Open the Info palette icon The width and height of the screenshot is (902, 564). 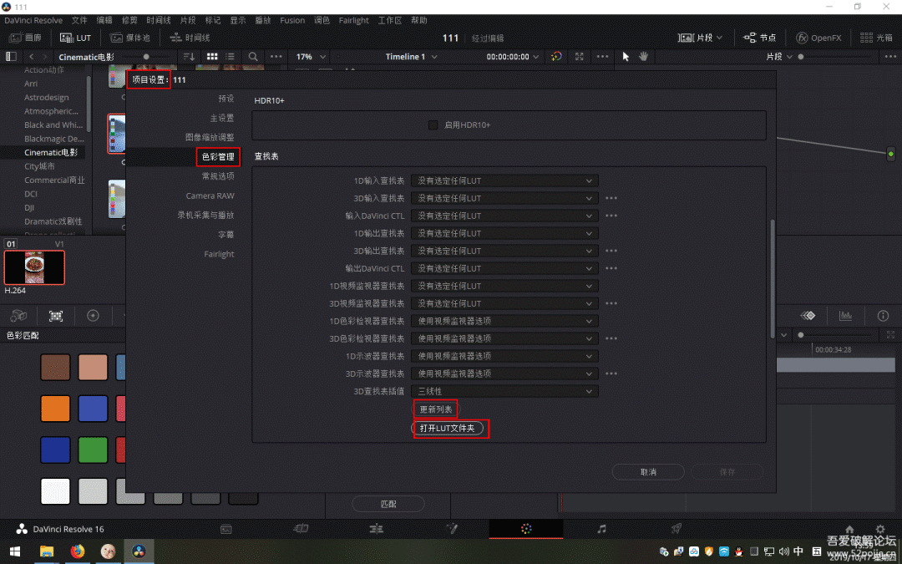883,315
